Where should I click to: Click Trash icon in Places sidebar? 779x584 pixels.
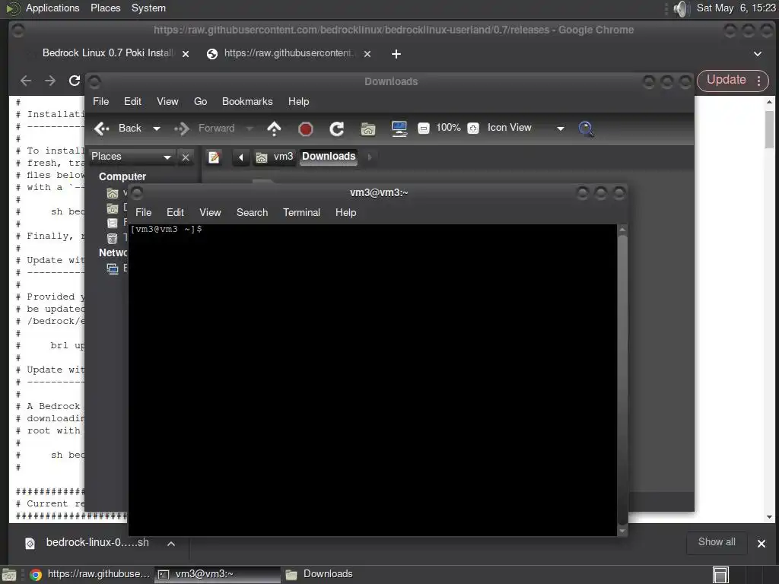113,238
